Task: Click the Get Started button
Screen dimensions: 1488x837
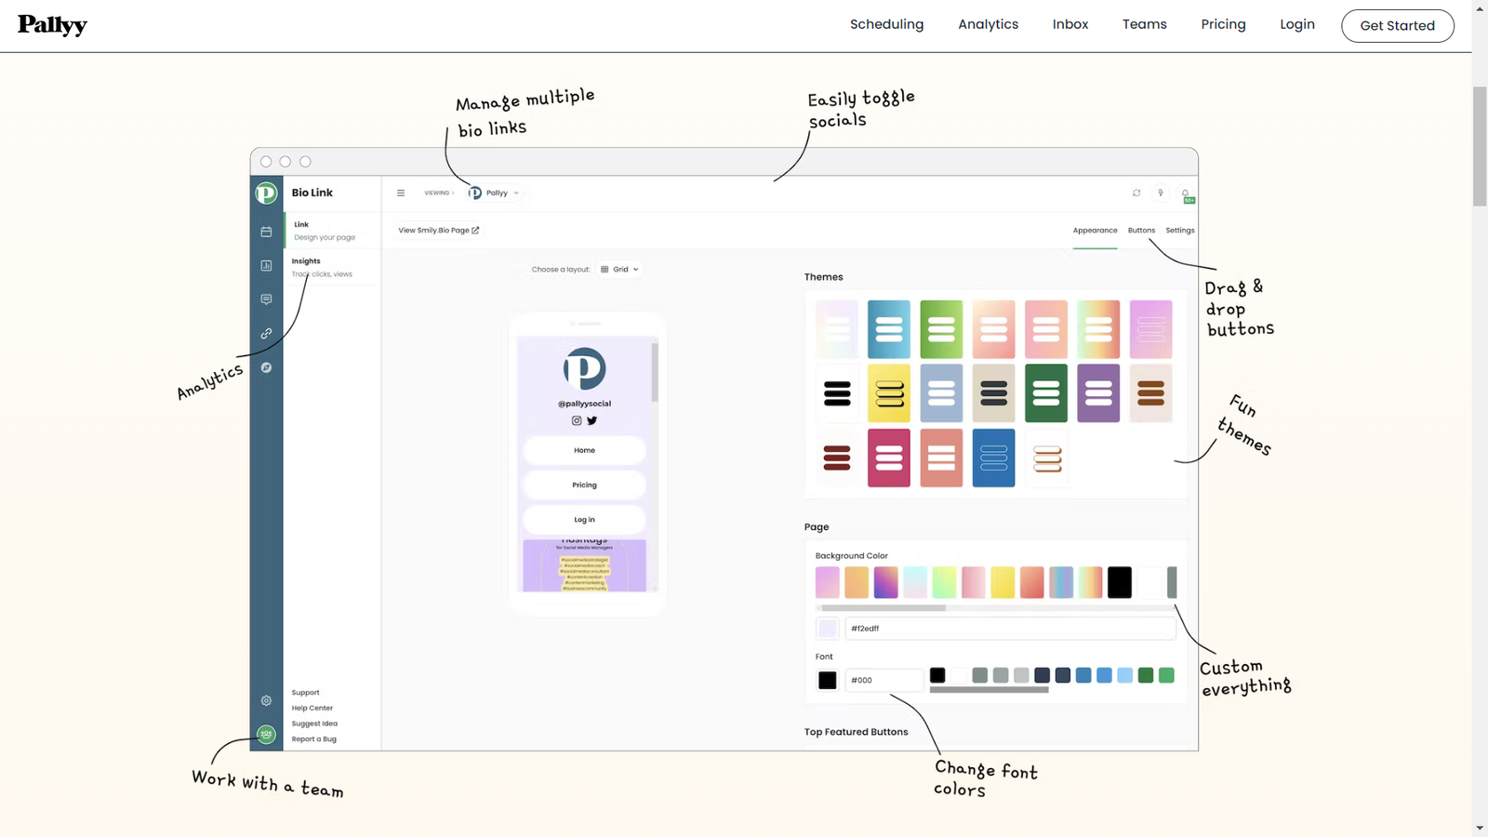Action: 1397,26
